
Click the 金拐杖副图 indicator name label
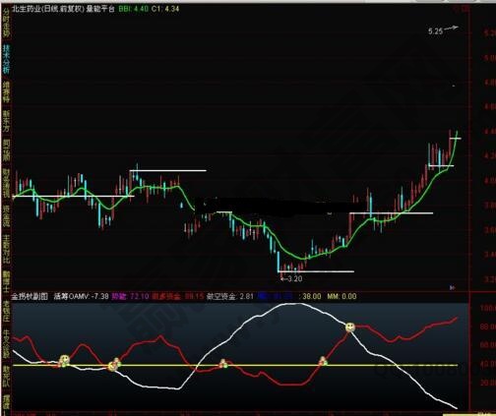[x=30, y=296]
